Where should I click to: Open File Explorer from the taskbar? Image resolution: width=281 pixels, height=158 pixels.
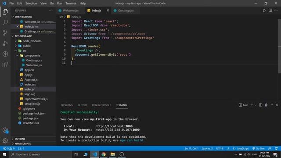click(112, 154)
